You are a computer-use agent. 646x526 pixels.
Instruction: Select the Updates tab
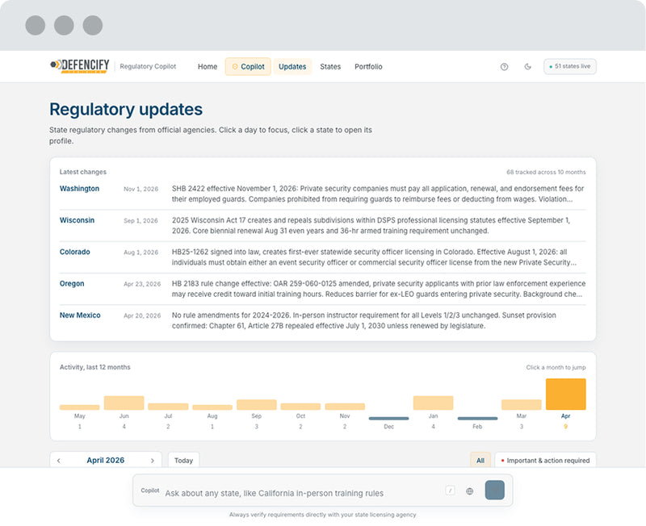point(292,67)
